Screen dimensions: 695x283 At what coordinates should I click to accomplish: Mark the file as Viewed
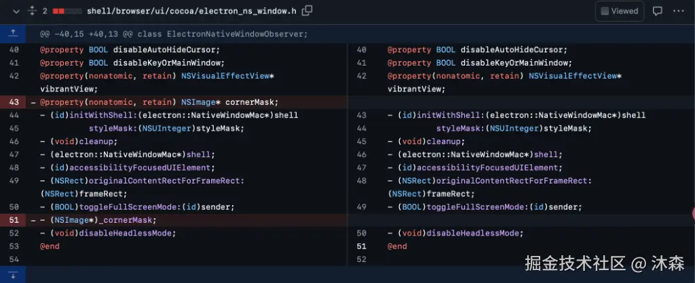click(619, 12)
